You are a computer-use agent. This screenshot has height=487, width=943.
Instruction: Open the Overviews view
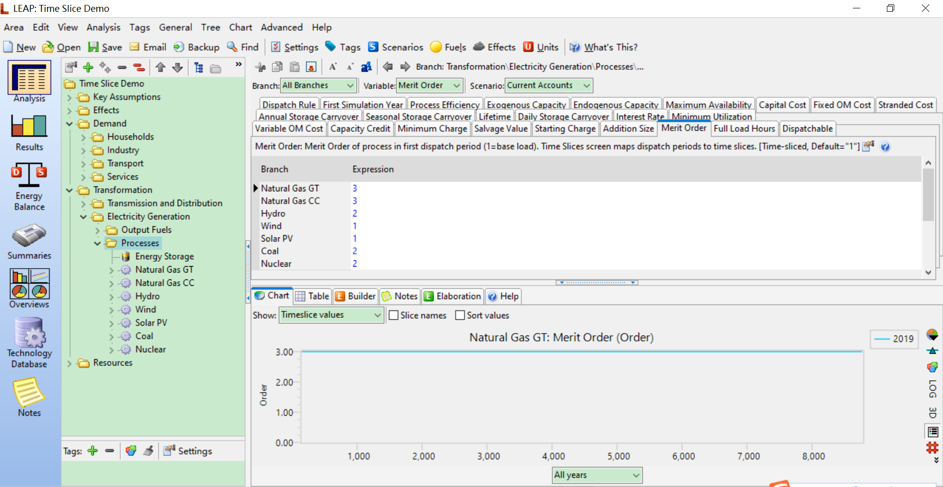tap(29, 289)
